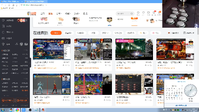Click the Douyu logo in the header

(32, 13)
